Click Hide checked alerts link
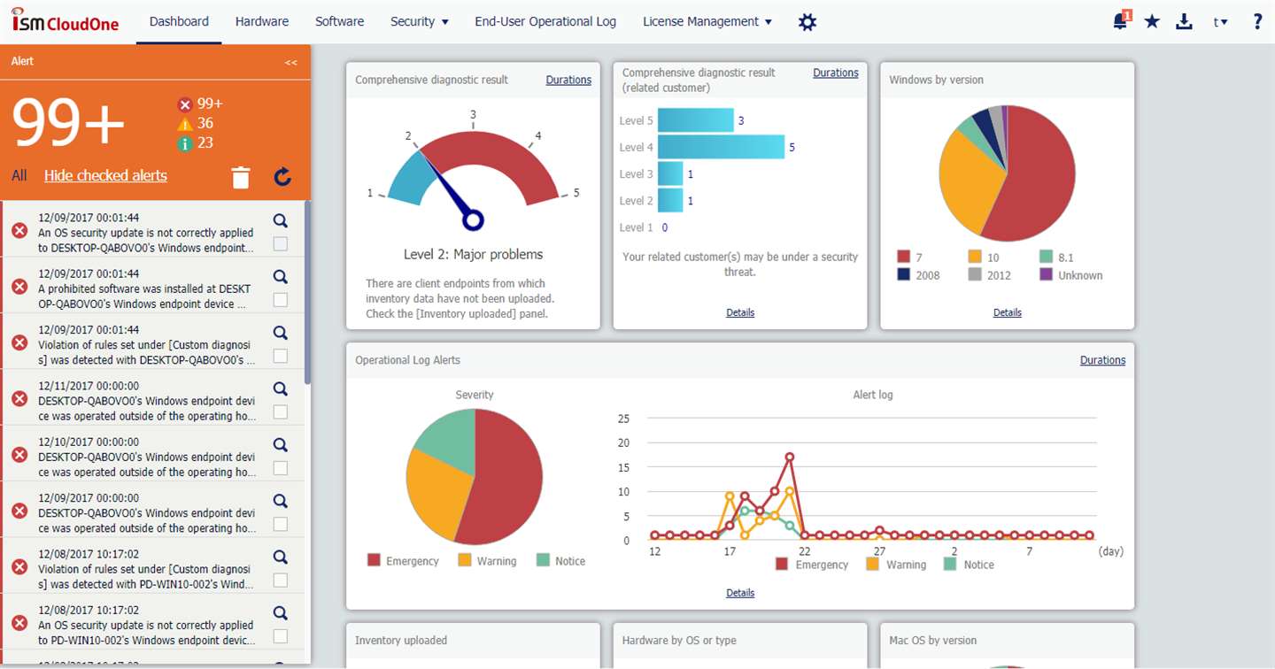The image size is (1275, 669). [105, 175]
